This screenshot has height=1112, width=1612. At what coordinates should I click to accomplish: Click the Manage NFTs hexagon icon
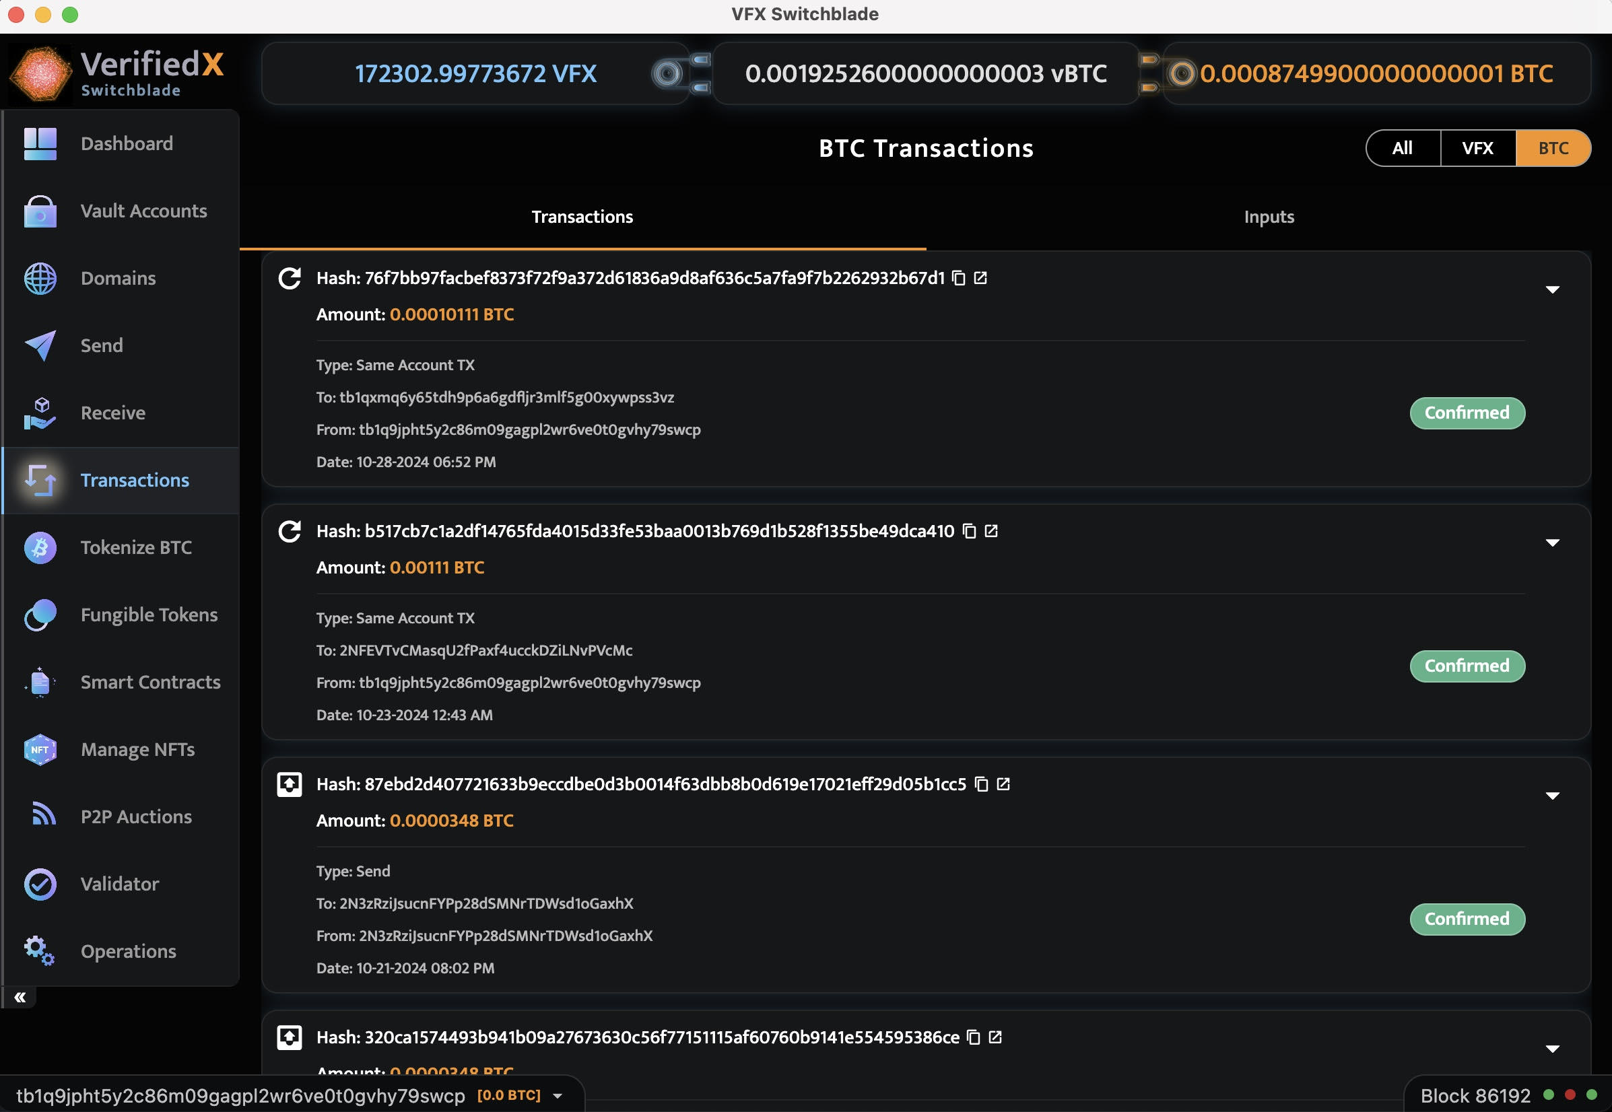click(40, 750)
